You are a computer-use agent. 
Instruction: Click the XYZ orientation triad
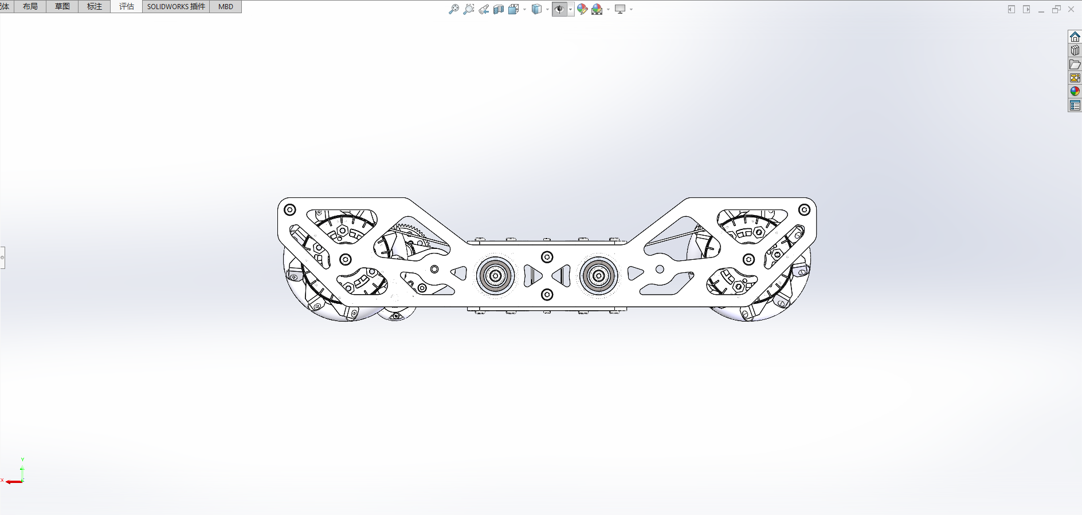point(14,472)
